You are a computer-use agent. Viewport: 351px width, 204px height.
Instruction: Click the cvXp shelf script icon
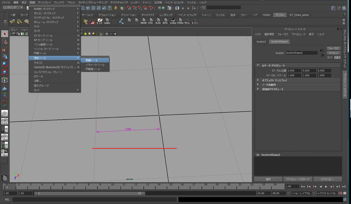pyautogui.click(x=173, y=21)
